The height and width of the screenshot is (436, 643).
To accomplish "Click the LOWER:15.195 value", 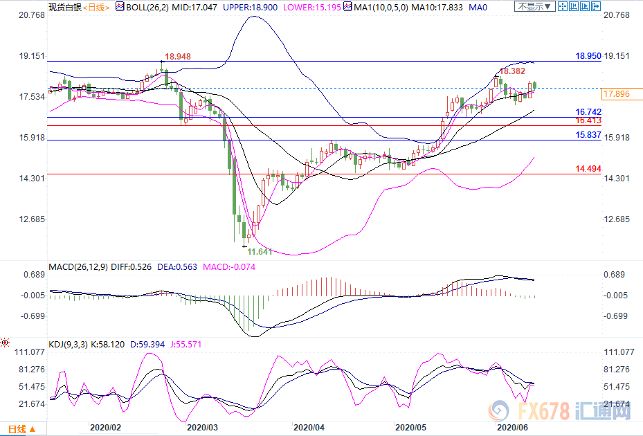I will point(312,8).
